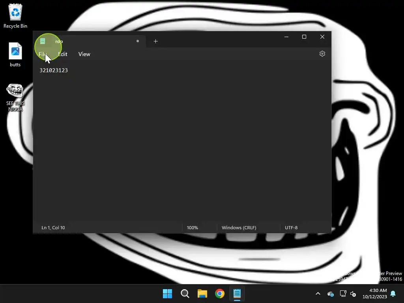The height and width of the screenshot is (303, 404).
Task: Add a new Notepad tab
Action: point(155,41)
